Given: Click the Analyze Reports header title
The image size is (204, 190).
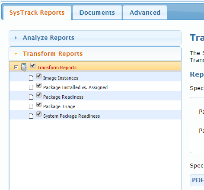Looking at the screenshot, I should (48, 38).
